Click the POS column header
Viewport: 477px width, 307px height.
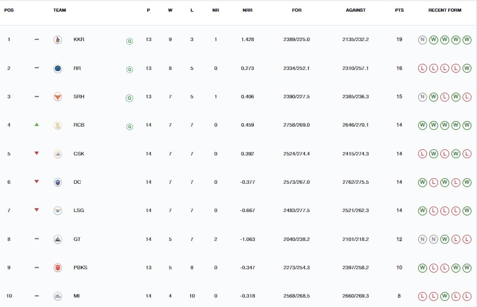[x=9, y=10]
